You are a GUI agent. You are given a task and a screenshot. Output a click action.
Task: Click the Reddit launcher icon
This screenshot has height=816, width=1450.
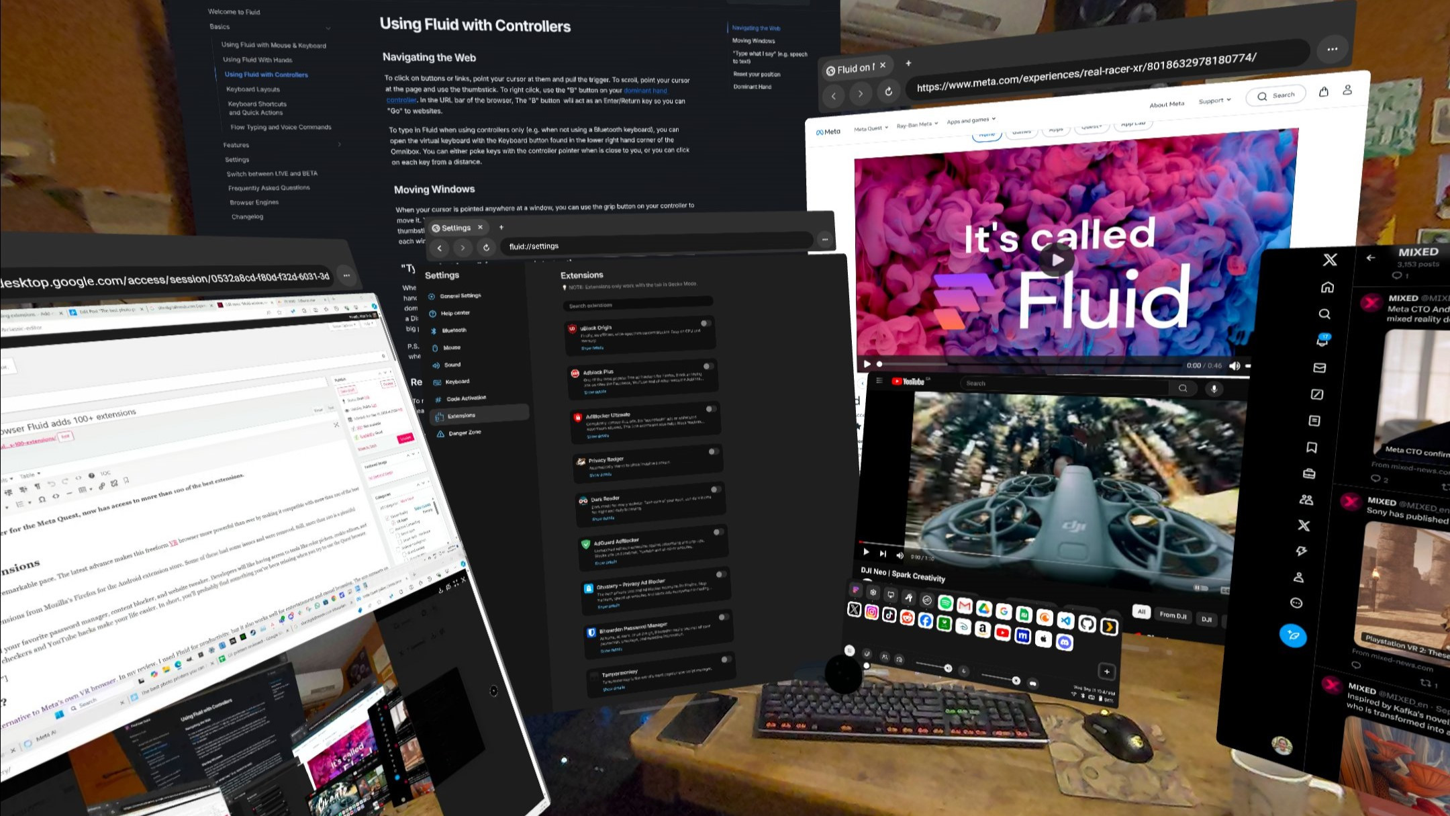click(x=907, y=618)
